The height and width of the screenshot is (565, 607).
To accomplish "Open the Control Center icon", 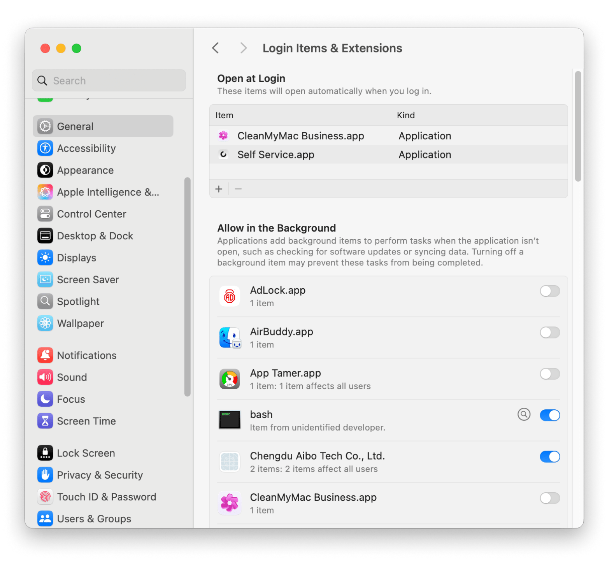I will tap(45, 214).
